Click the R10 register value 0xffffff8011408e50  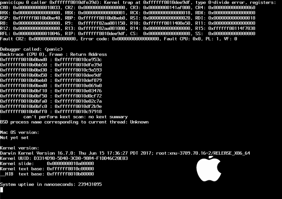coord(167,23)
